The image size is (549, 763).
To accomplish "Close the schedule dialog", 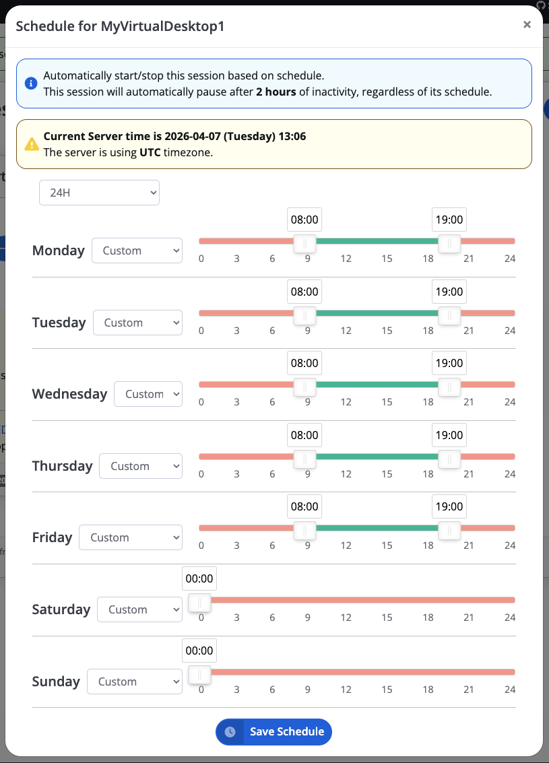I will point(527,25).
